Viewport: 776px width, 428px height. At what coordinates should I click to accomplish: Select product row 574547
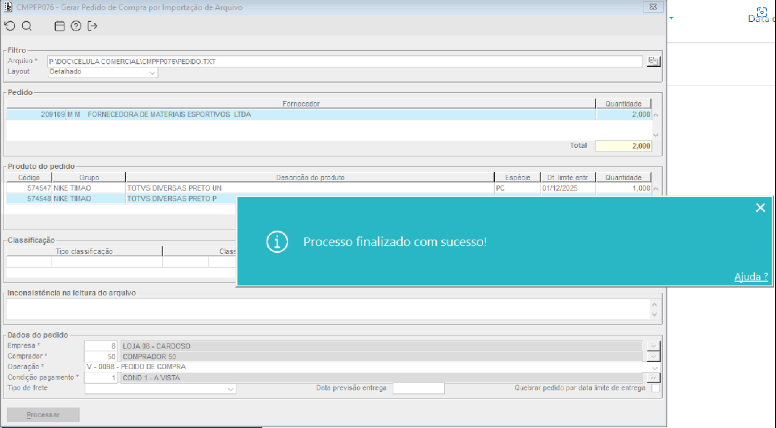[328, 188]
